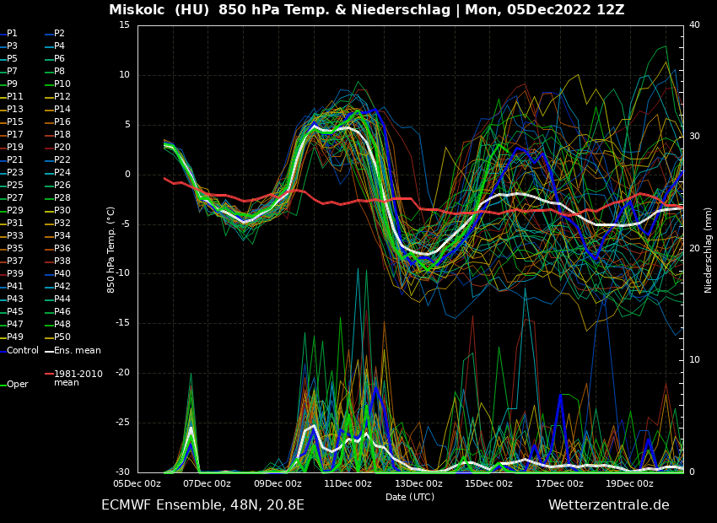Click the Niederschlag (mm) right axis label

[x=709, y=250]
